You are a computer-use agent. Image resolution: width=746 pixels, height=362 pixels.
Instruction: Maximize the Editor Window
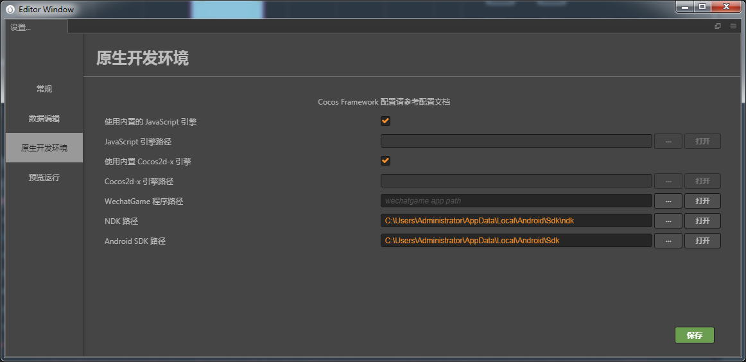pyautogui.click(x=702, y=6)
